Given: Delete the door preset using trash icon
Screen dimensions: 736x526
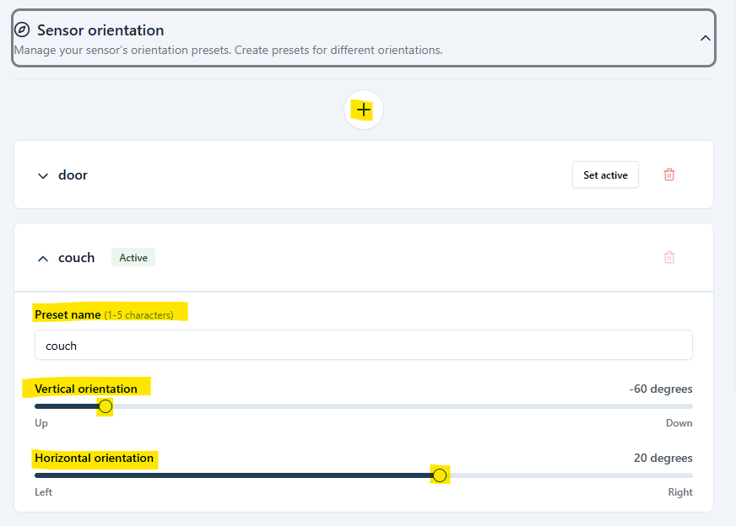Looking at the screenshot, I should tap(669, 174).
